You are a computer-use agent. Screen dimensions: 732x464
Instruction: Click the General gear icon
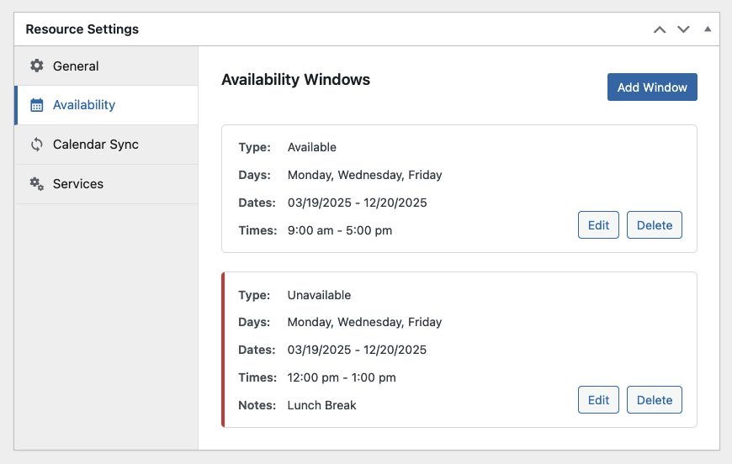coord(37,66)
